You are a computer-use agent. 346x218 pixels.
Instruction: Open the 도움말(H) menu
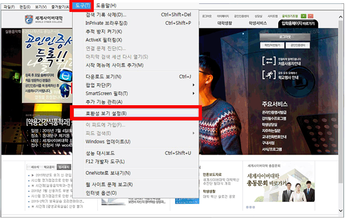tap(106, 6)
